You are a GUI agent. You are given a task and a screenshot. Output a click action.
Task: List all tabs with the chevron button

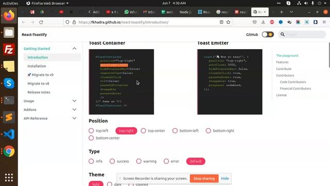[x=291, y=12]
